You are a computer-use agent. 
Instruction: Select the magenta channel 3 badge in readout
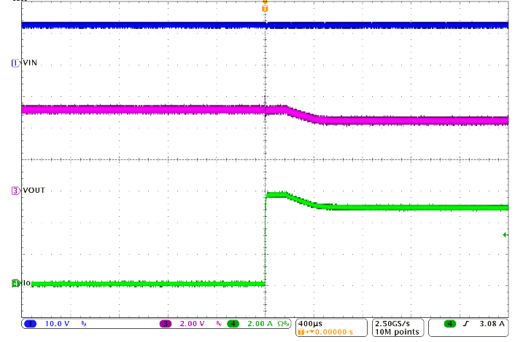click(166, 322)
